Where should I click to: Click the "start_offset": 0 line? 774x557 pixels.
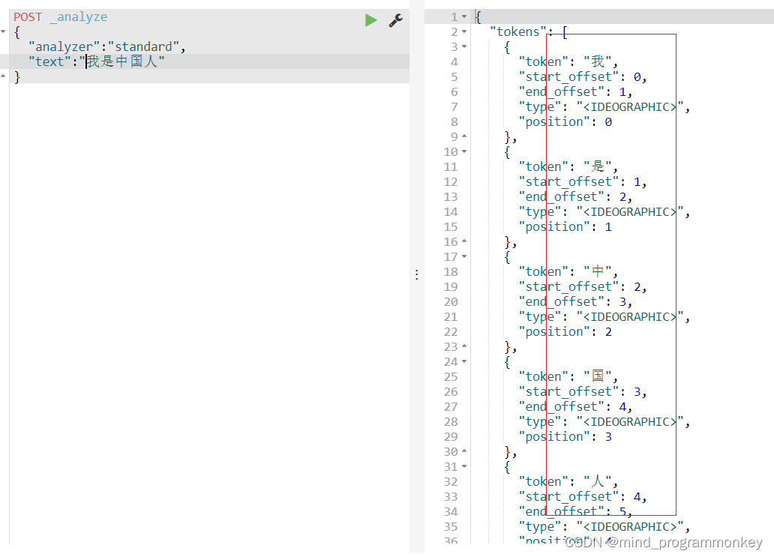tap(583, 77)
